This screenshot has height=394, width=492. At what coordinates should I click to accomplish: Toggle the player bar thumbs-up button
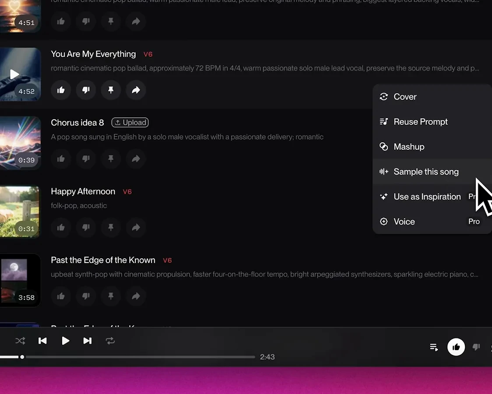(456, 347)
